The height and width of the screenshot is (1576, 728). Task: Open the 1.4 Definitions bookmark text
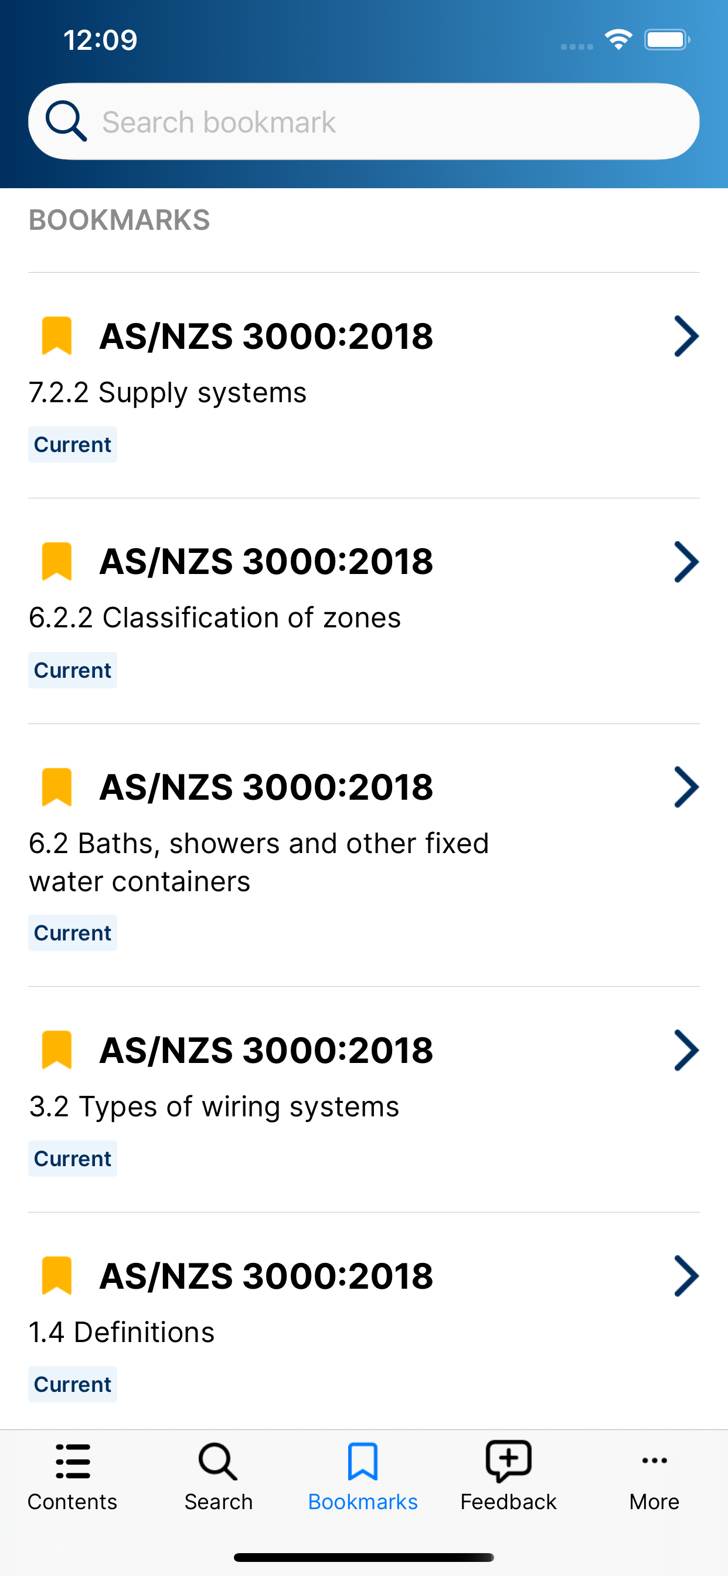pyautogui.click(x=122, y=1332)
